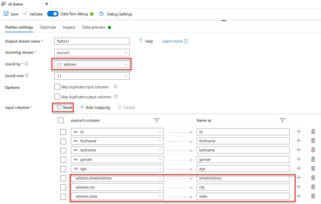Viewport: 321px width, 204px height.
Task: Select the address.city row checkbox
Action: click(x=63, y=187)
